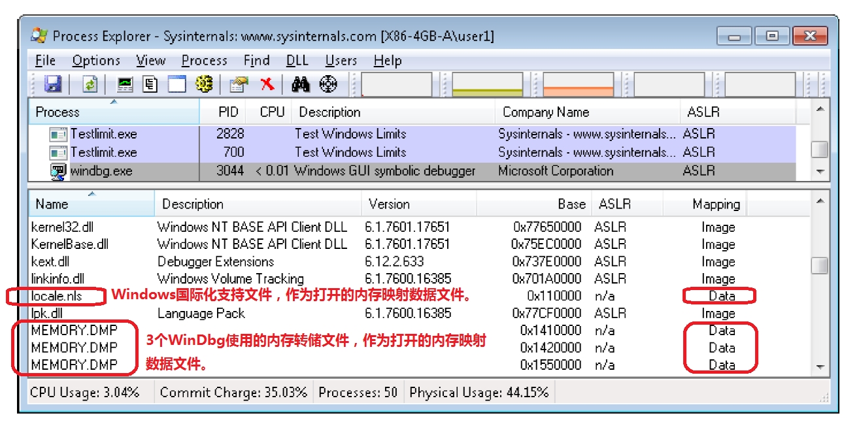Click the Save toolbar icon
This screenshot has width=861, height=424.
[53, 84]
